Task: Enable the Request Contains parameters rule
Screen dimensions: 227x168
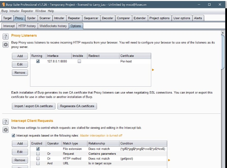Action: tap(38, 153)
